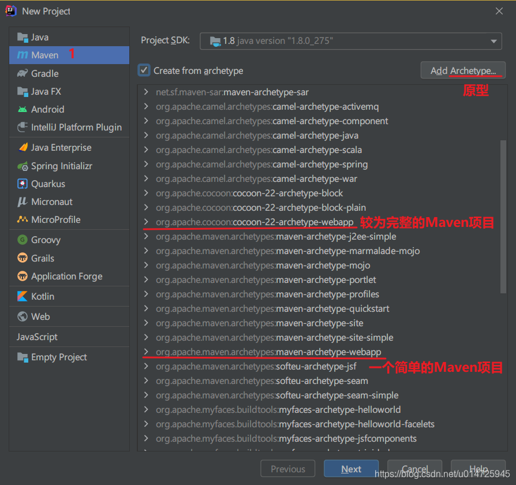Expand the myfaces-archetype-helloworld node
This screenshot has width=516, height=485.
[146, 409]
